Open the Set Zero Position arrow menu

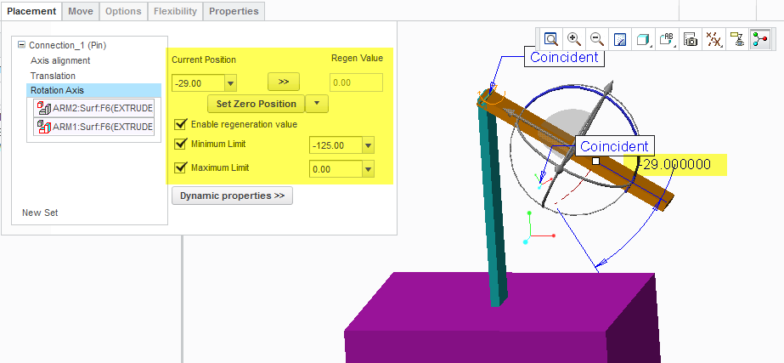point(317,105)
